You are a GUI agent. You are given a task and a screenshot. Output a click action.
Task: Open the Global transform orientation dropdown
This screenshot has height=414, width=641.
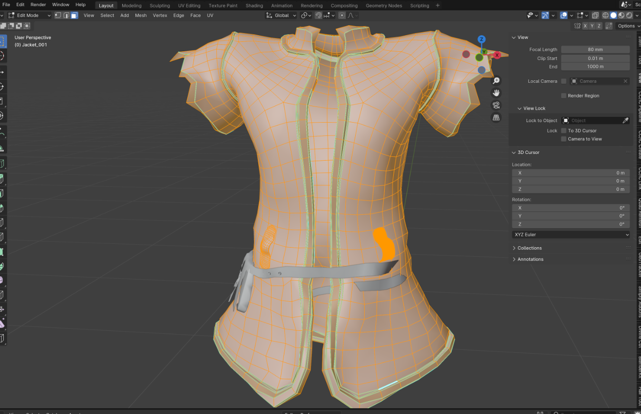(x=281, y=15)
